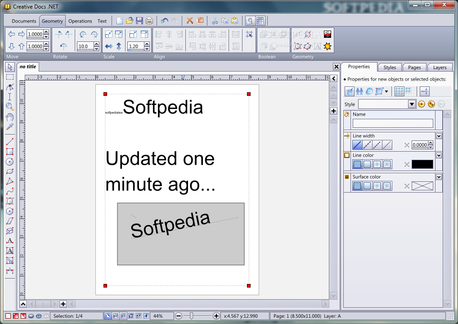
Task: Open the black Line color swatch
Action: [x=422, y=164]
